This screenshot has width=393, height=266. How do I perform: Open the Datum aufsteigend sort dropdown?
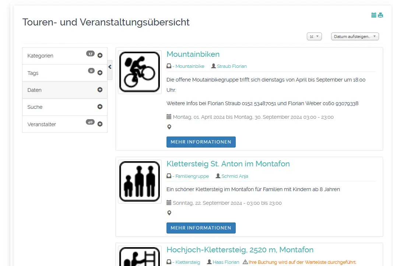pyautogui.click(x=355, y=37)
